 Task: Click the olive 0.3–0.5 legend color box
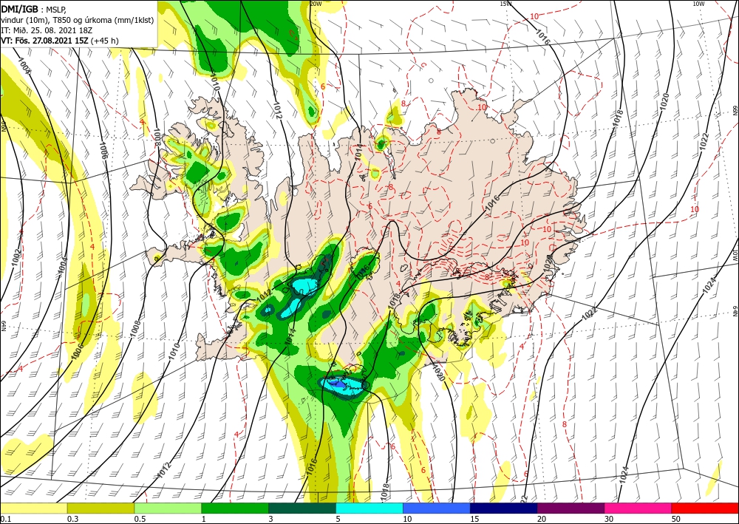click(101, 508)
